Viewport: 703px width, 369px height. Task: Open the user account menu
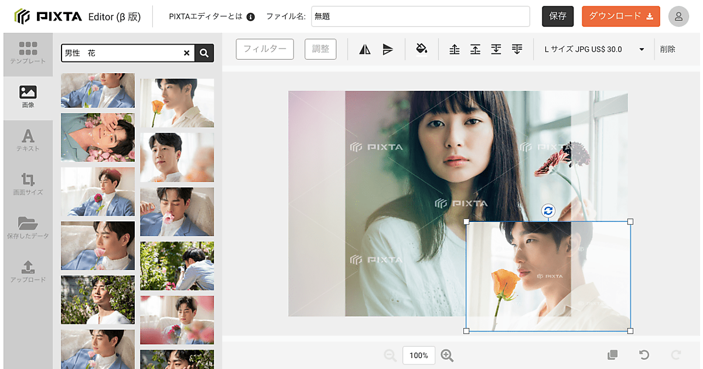[x=678, y=16]
